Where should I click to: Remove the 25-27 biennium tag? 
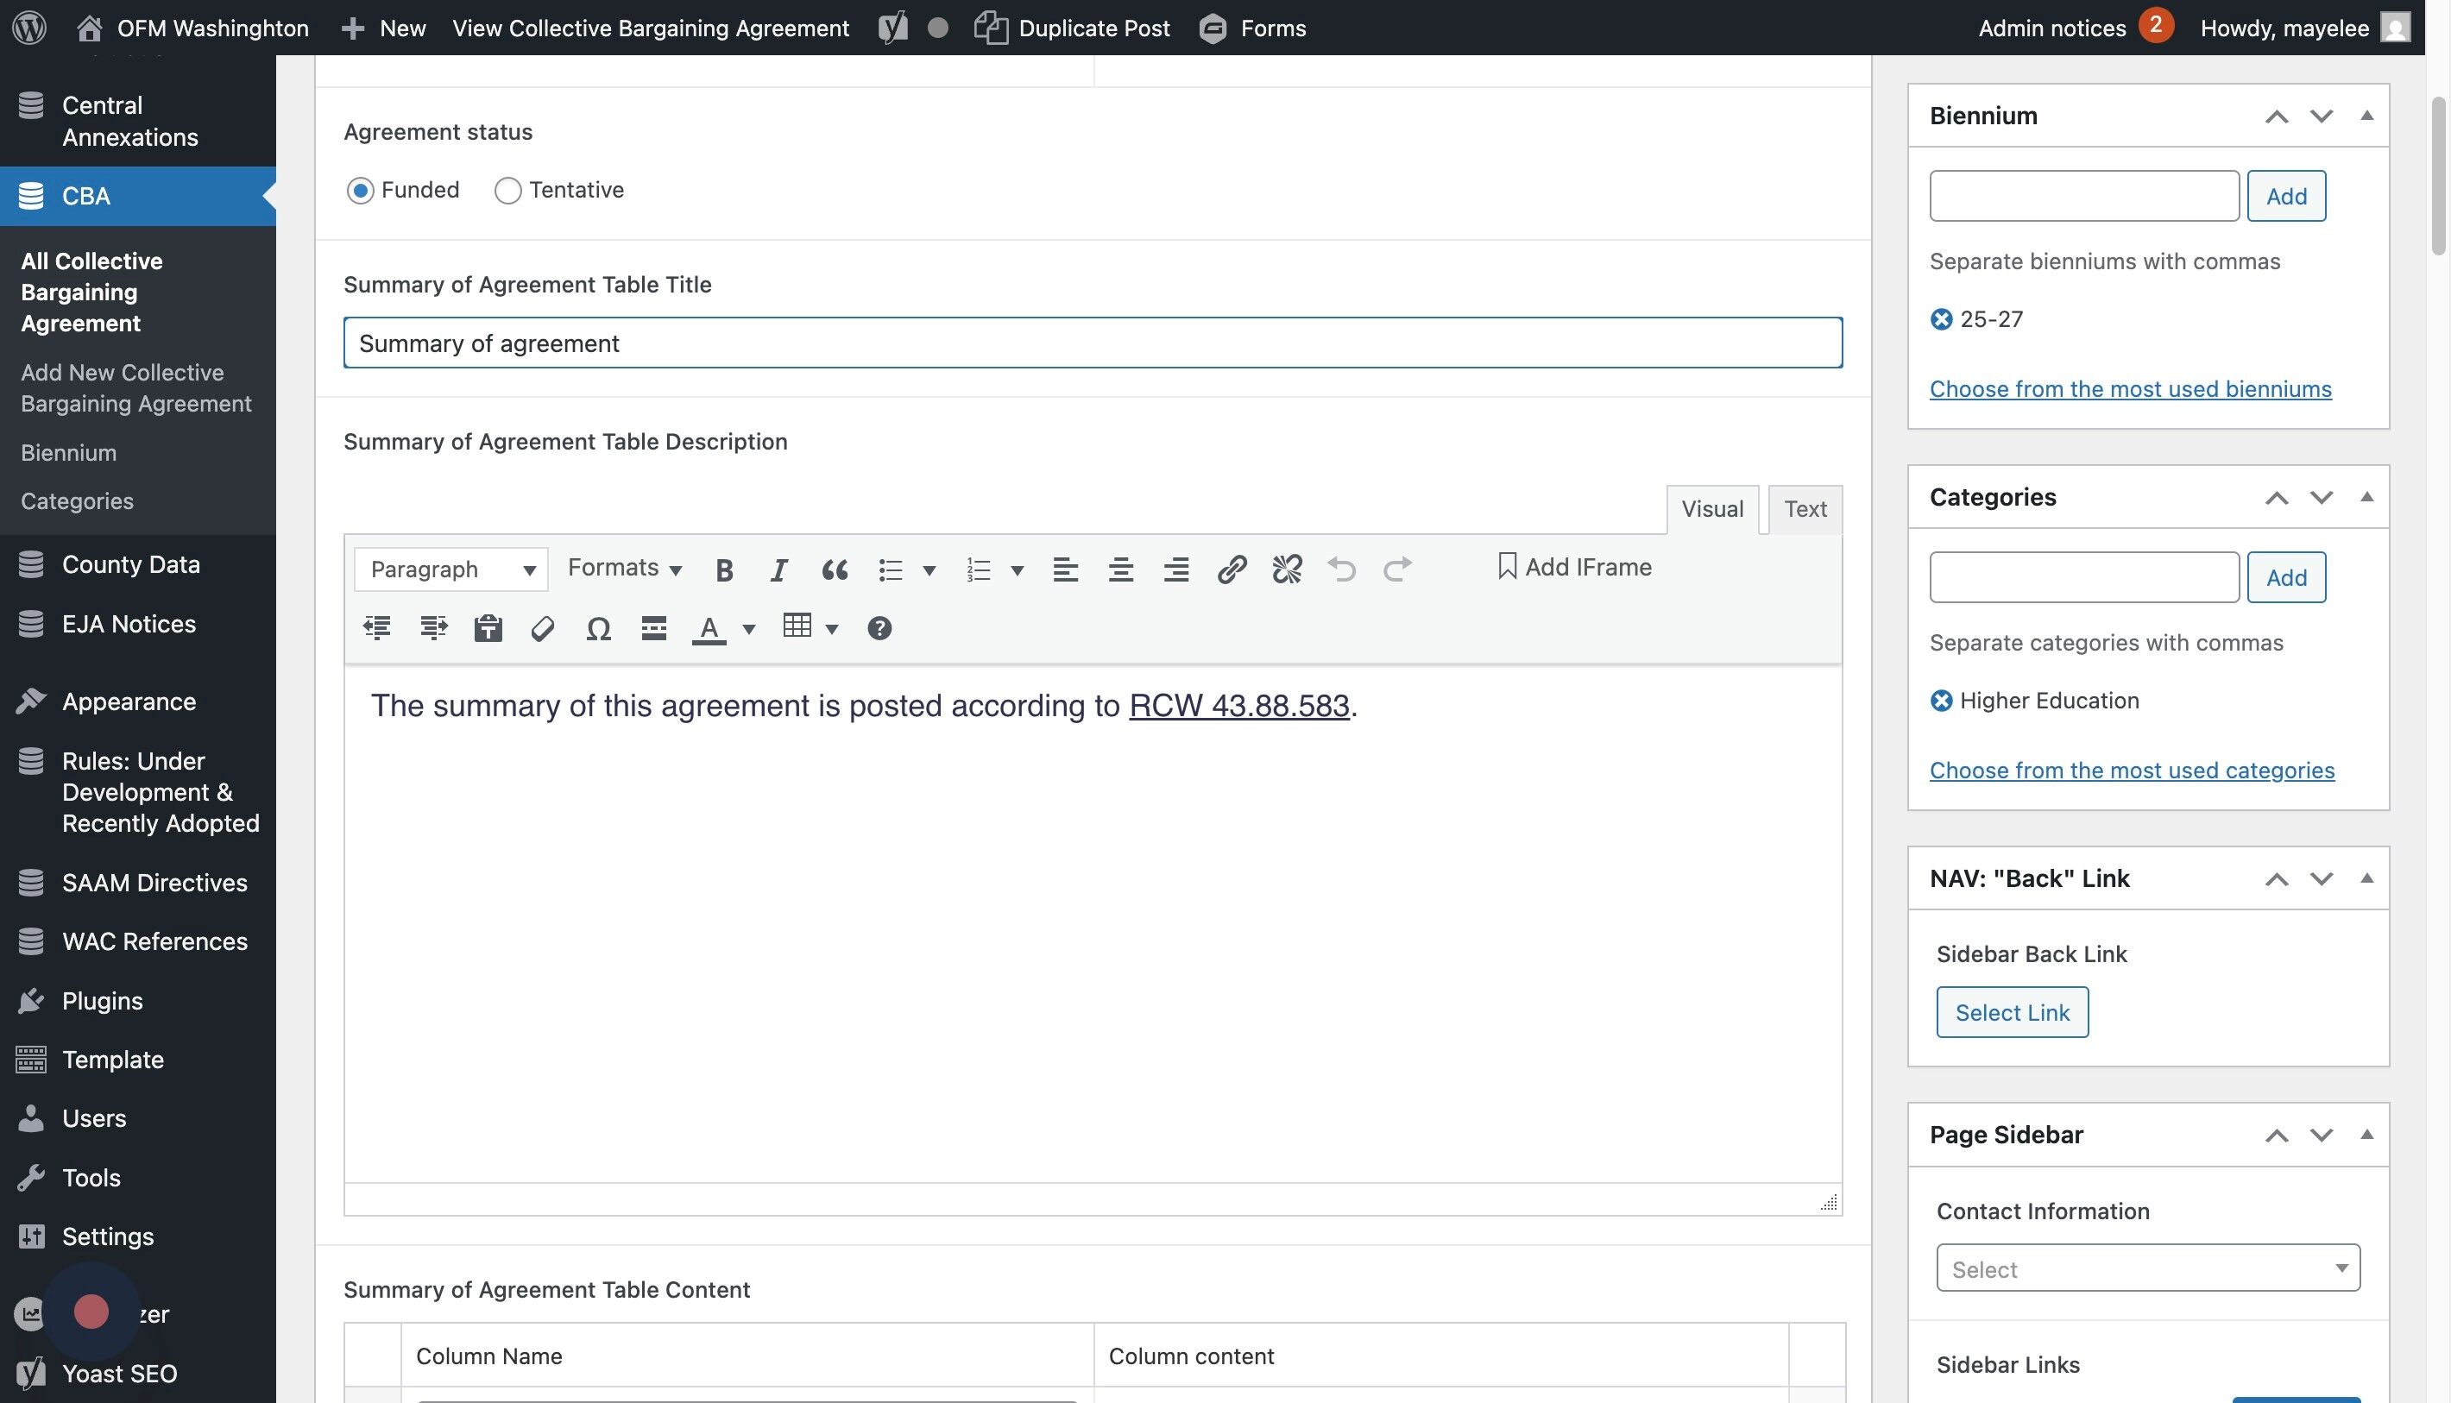1941,319
